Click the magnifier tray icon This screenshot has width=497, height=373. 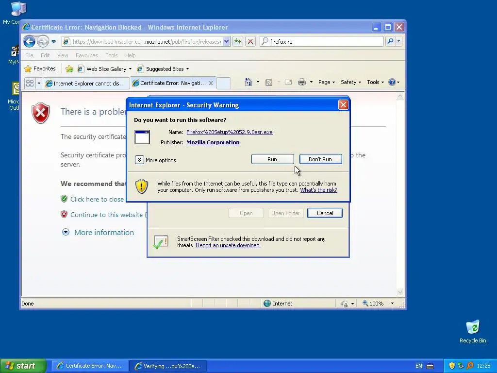(x=470, y=366)
